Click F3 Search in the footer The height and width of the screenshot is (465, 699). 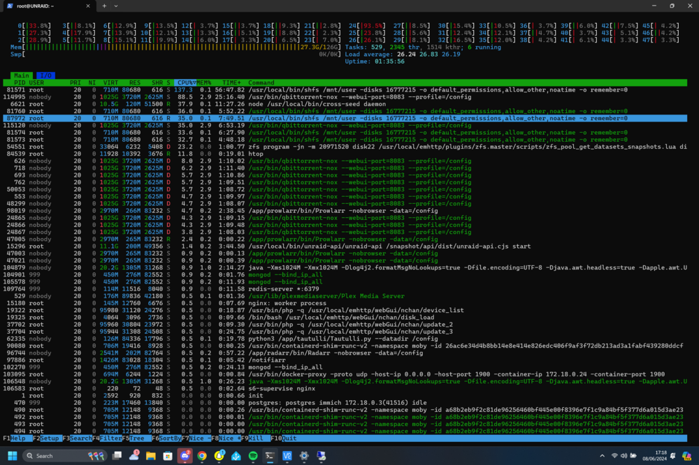(x=77, y=438)
